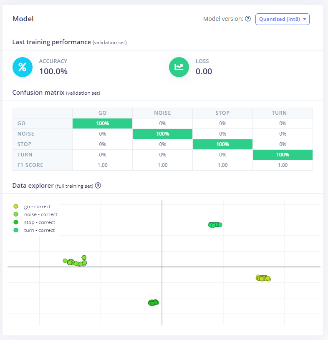The width and height of the screenshot is (328, 340).
Task: Toggle 'stop - correct' legend entry
Action: click(x=35, y=222)
